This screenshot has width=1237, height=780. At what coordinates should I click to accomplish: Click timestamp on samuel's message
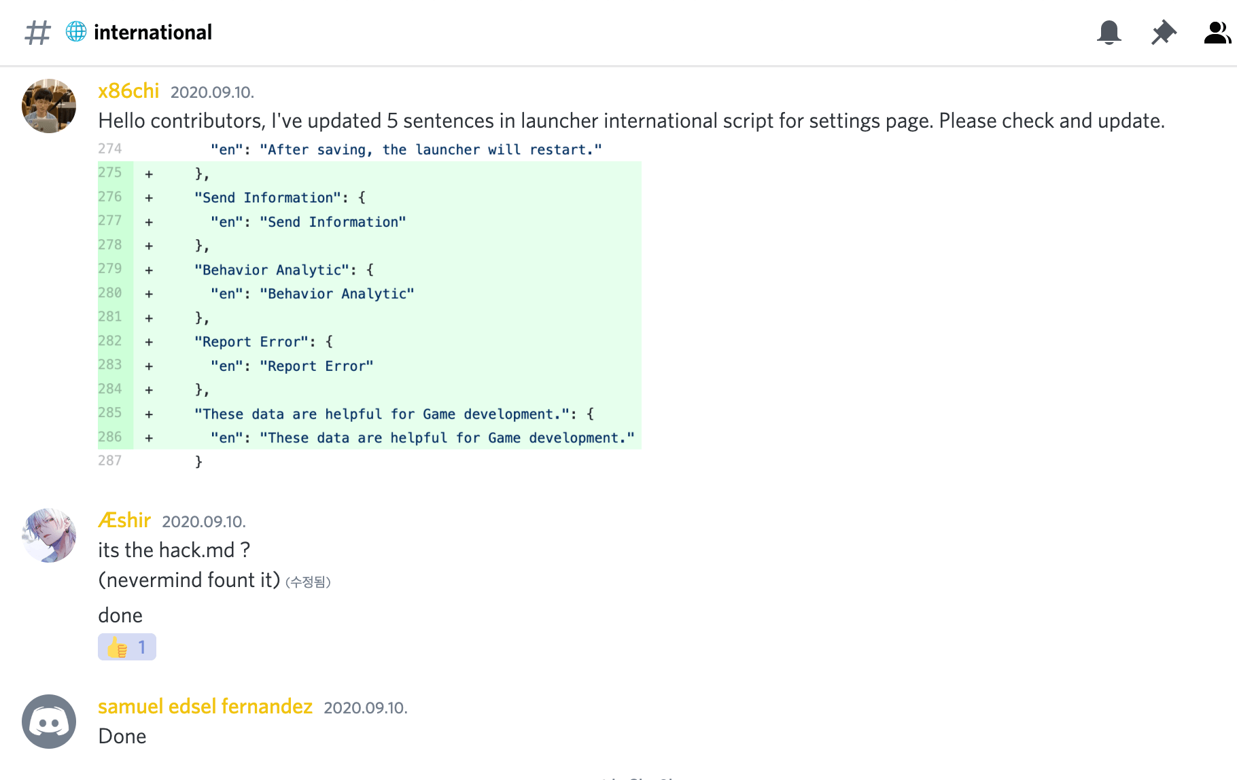click(x=365, y=708)
